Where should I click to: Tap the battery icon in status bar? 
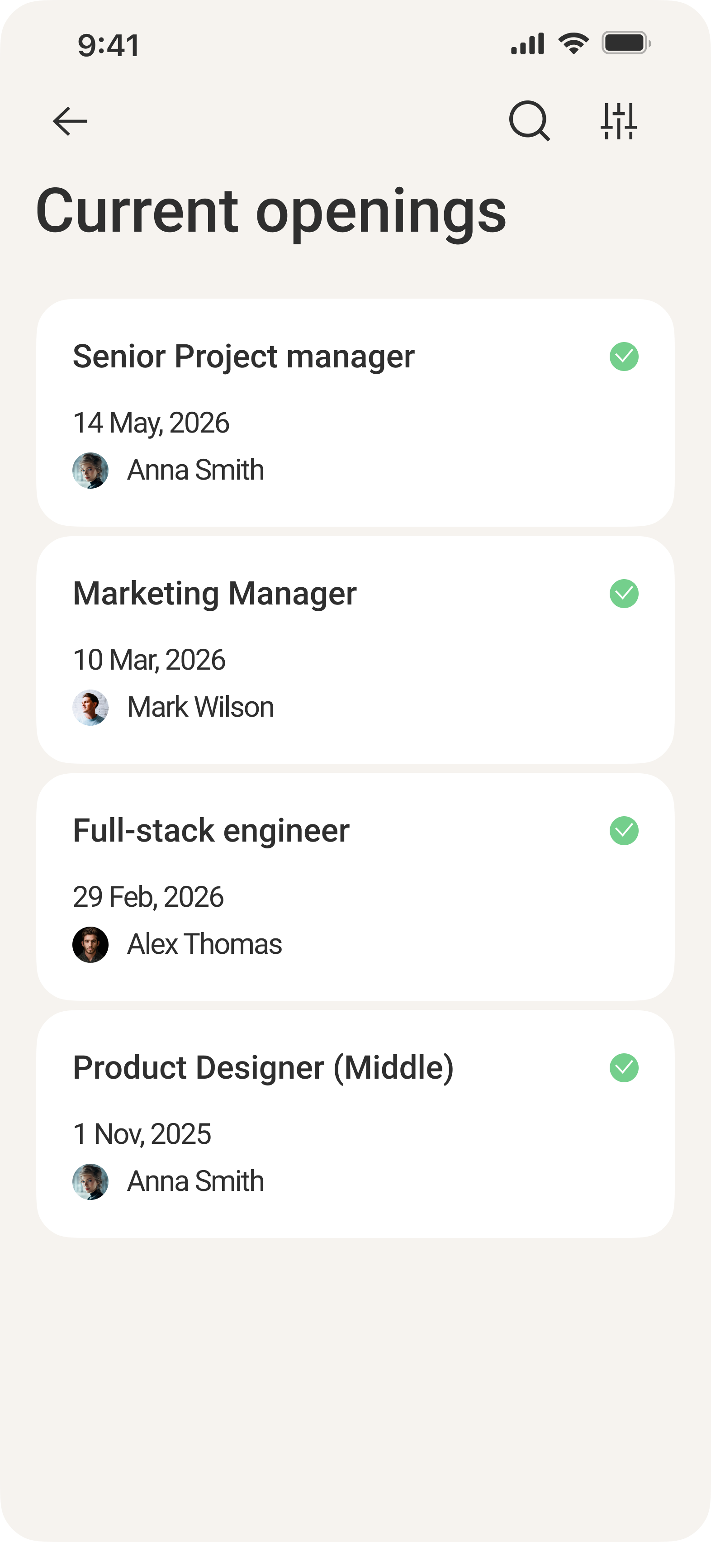pyautogui.click(x=626, y=43)
